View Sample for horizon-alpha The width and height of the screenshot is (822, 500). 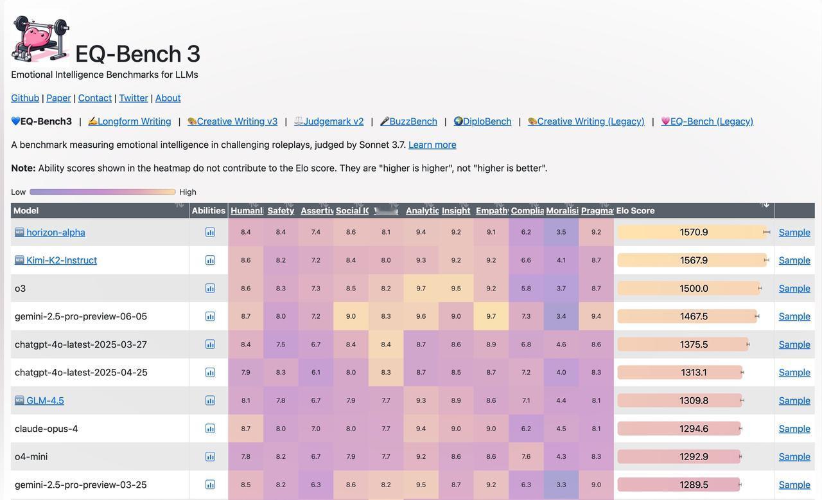(x=794, y=232)
